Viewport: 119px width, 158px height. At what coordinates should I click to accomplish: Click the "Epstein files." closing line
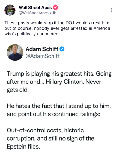(x=23, y=147)
